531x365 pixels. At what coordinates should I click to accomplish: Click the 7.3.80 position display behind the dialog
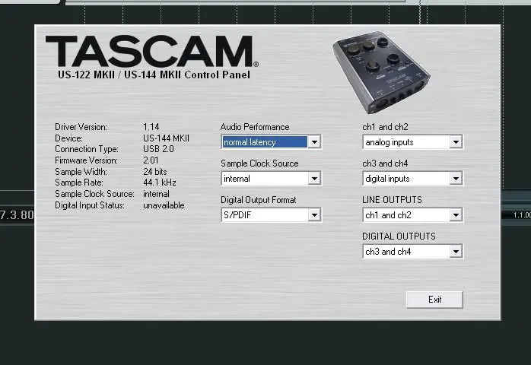(17, 215)
